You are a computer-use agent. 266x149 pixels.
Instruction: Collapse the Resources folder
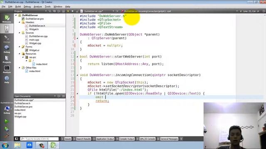[x=20, y=53]
